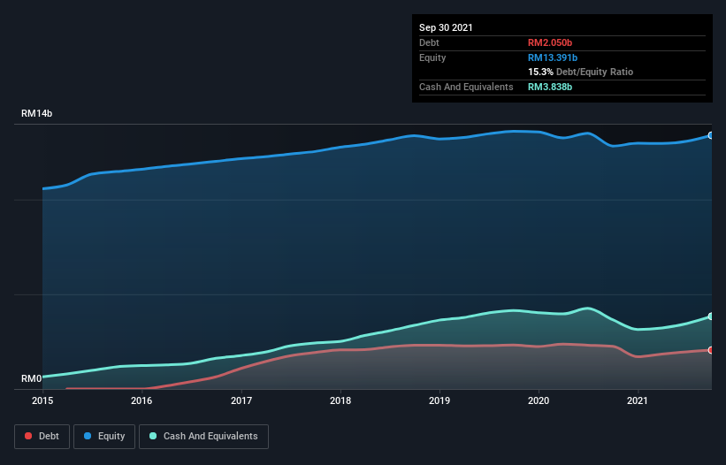This screenshot has width=726, height=465.
Task: Toggle the Debt legend button
Action: (x=42, y=437)
